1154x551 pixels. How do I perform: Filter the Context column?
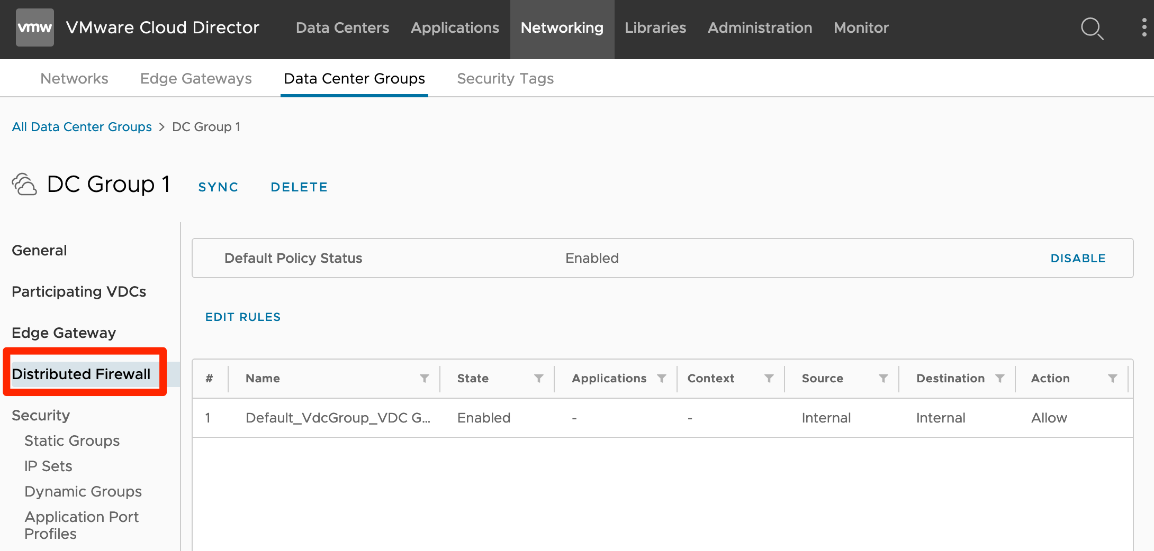click(x=769, y=379)
